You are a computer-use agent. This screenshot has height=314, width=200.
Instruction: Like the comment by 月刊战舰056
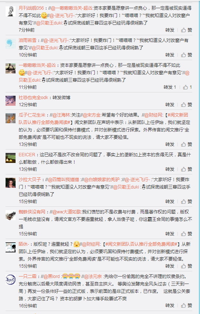(187, 30)
